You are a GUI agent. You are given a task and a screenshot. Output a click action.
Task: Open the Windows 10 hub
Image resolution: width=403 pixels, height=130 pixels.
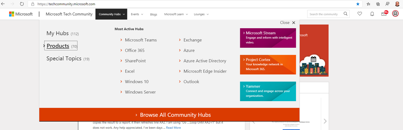pos(137,82)
